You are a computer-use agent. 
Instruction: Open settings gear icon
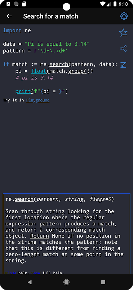(x=124, y=16)
